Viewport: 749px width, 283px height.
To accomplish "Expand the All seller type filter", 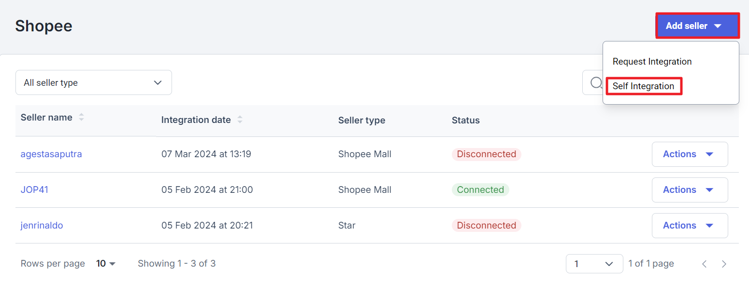I will tap(94, 83).
